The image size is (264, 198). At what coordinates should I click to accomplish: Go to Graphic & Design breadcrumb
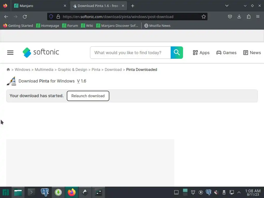[x=72, y=70]
